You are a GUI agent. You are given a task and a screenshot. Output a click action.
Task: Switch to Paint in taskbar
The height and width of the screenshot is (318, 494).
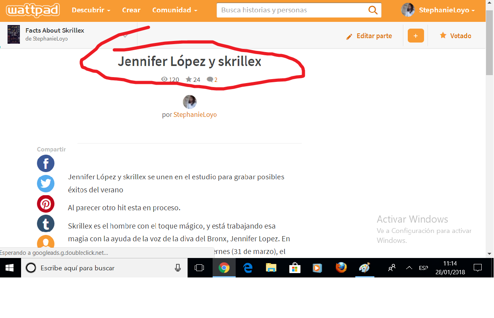pyautogui.click(x=364, y=268)
